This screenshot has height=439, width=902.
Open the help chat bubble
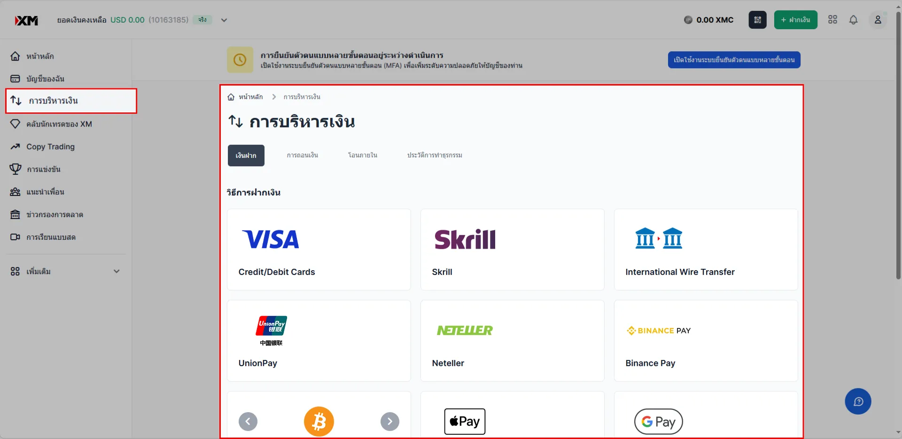(x=858, y=401)
